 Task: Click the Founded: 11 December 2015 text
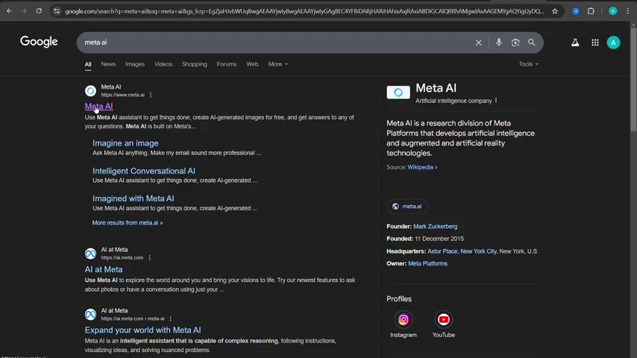(425, 239)
